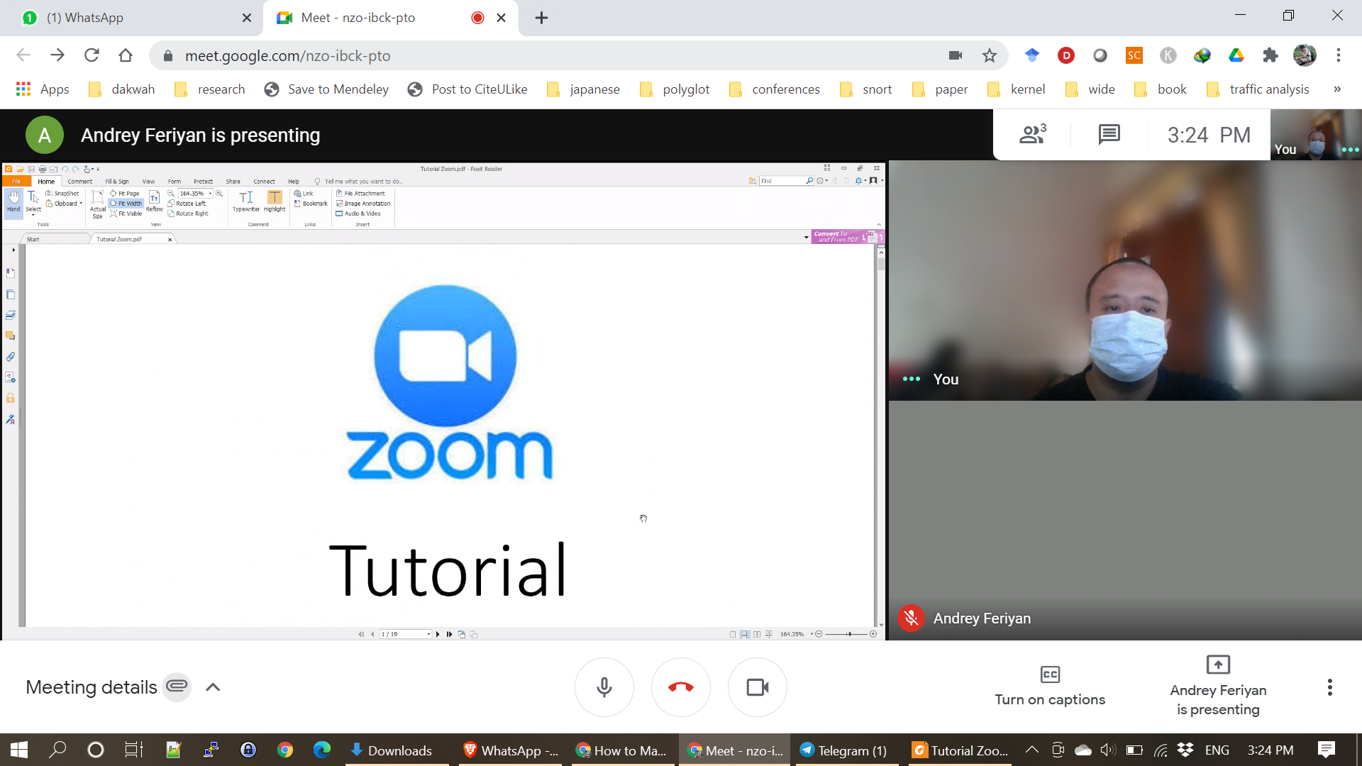Mute microphone in Meet call
The image size is (1362, 766).
604,687
